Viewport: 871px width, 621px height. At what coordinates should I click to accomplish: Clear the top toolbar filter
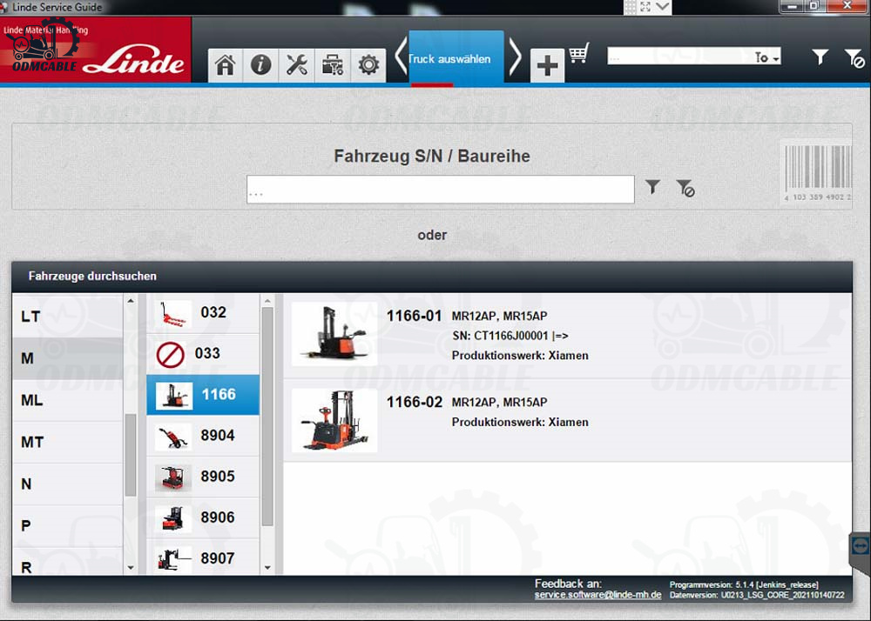(x=854, y=57)
